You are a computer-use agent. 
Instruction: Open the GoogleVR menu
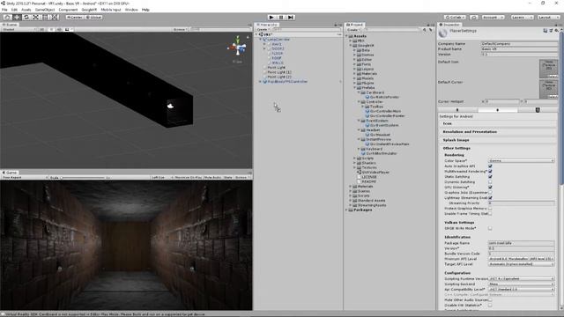pos(89,10)
